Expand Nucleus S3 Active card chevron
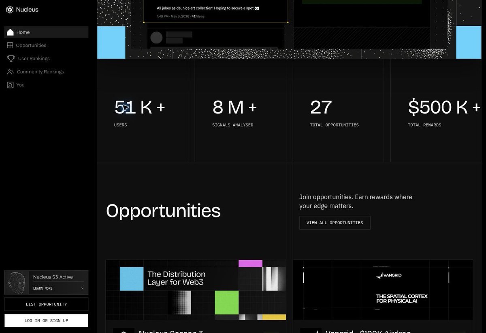This screenshot has width=486, height=333. (x=82, y=288)
